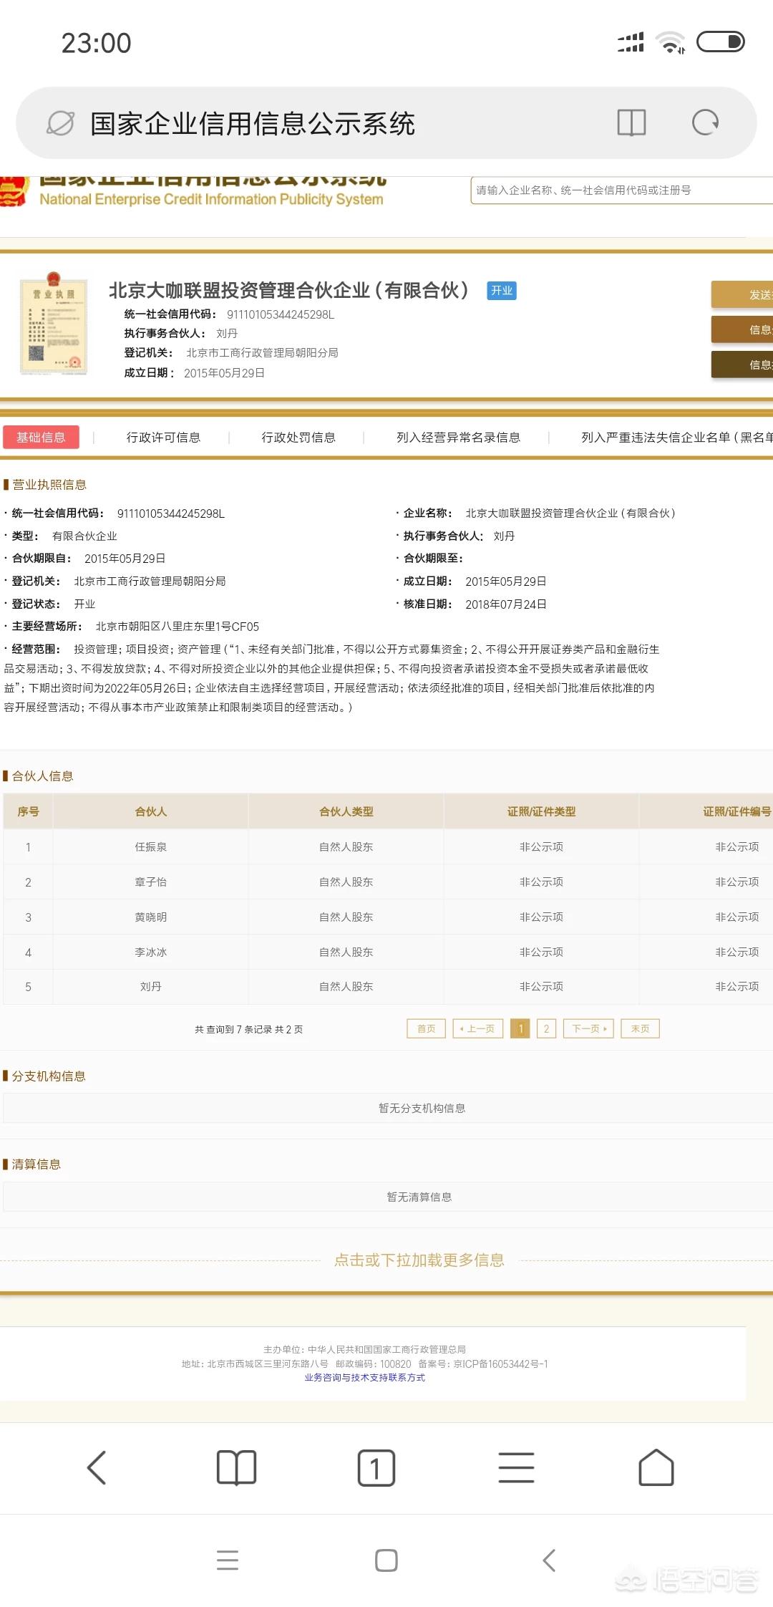
Task: Click 下一页 pagination button
Action: (x=588, y=1029)
